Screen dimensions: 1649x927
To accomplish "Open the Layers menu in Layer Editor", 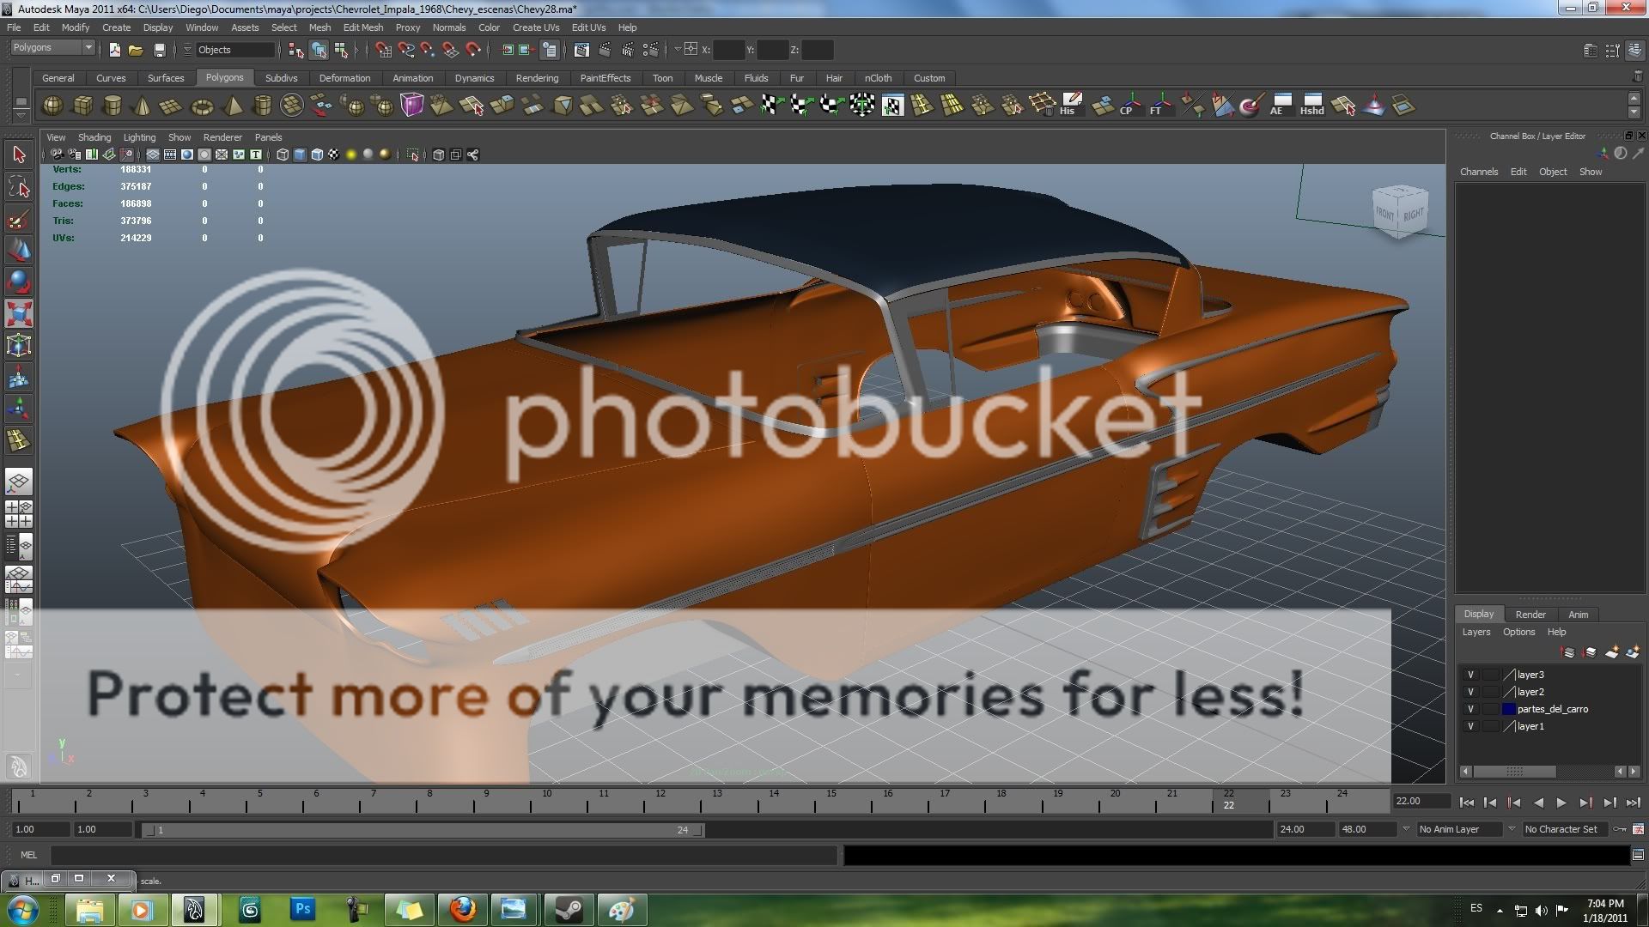I will [x=1476, y=632].
